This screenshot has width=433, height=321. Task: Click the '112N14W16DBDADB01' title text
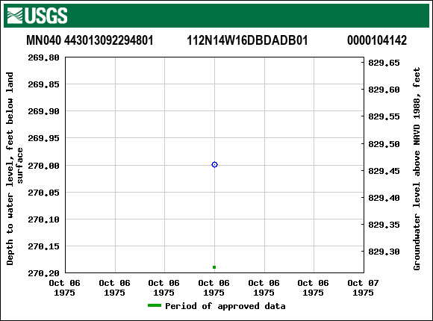pos(247,40)
